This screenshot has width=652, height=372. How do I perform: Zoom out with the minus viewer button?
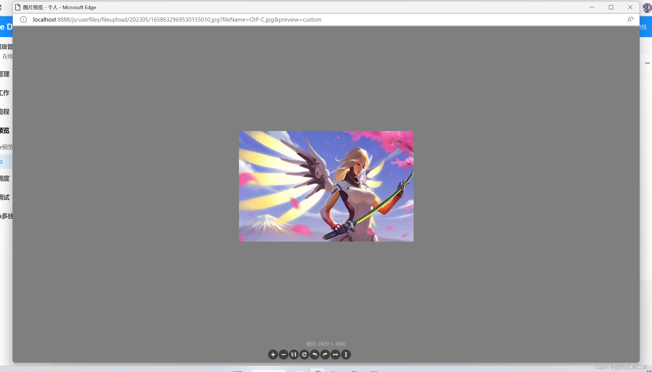pyautogui.click(x=283, y=354)
